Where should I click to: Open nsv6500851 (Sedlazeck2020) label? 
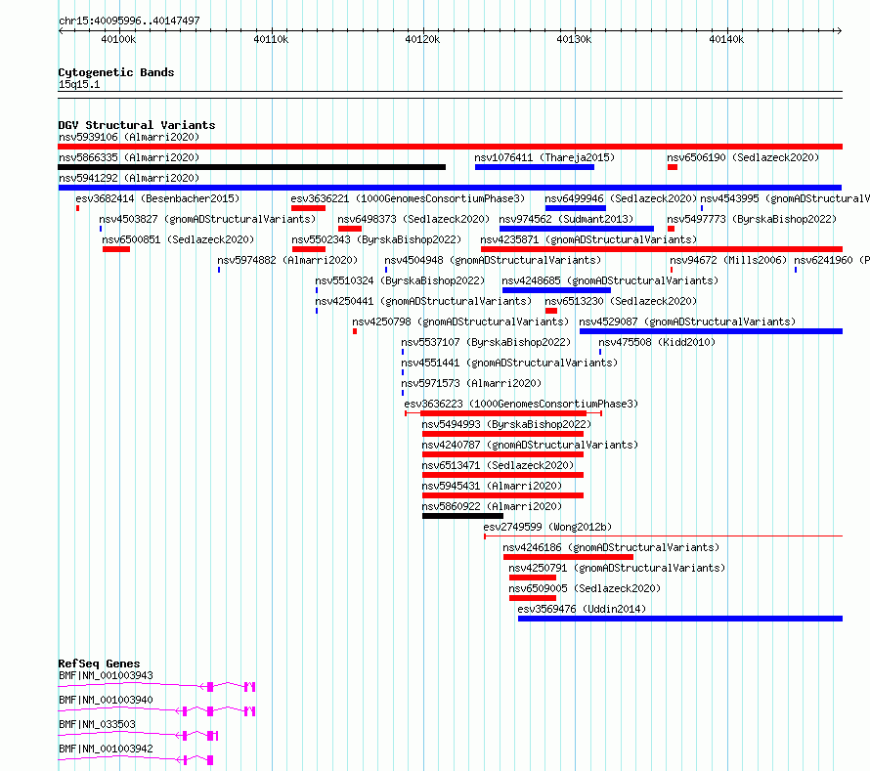178,239
